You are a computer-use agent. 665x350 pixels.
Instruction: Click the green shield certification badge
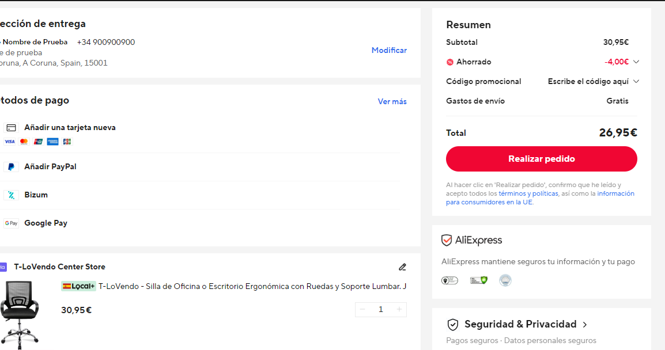[479, 280]
